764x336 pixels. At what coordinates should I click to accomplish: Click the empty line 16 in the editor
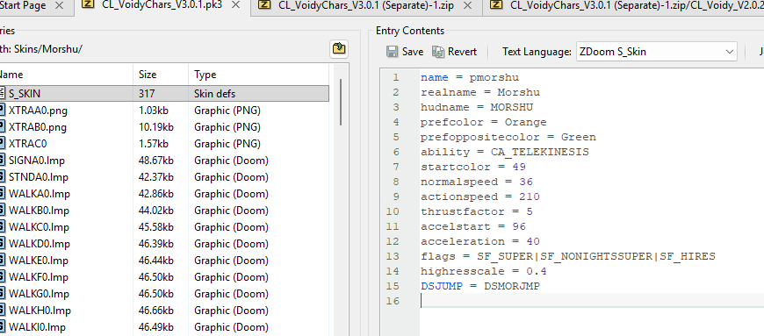pyautogui.click(x=592, y=301)
